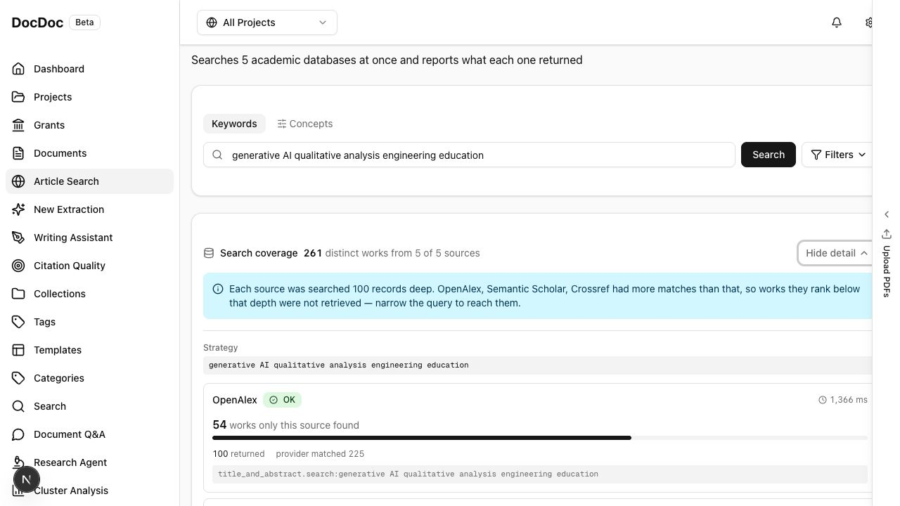This screenshot has width=900, height=506.
Task: Open Collections in sidebar
Action: tap(89, 294)
